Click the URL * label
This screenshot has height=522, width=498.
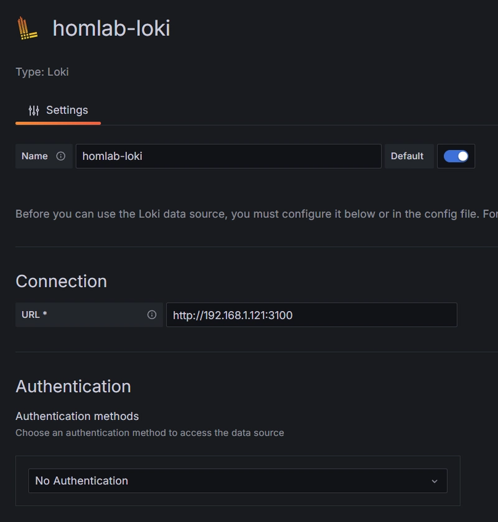click(x=34, y=315)
